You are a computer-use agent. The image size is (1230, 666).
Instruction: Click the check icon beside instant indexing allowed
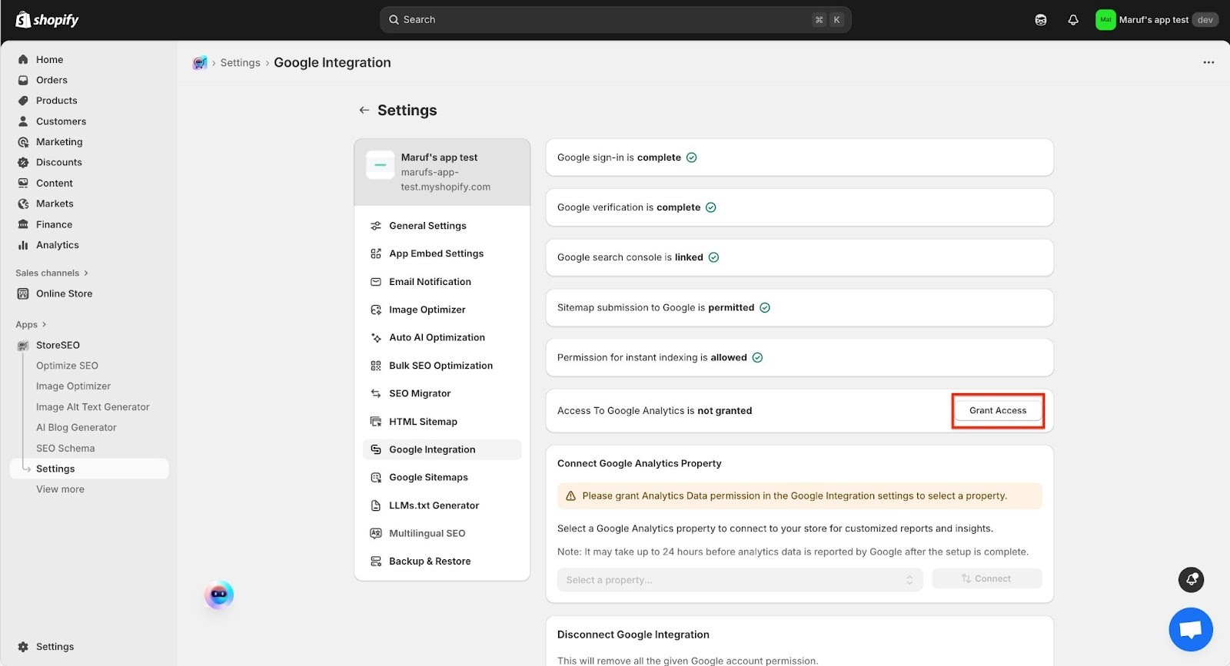757,357
